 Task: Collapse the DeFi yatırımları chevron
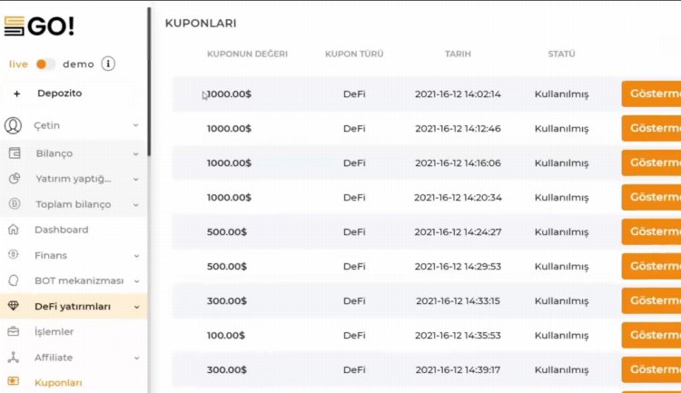click(x=135, y=307)
